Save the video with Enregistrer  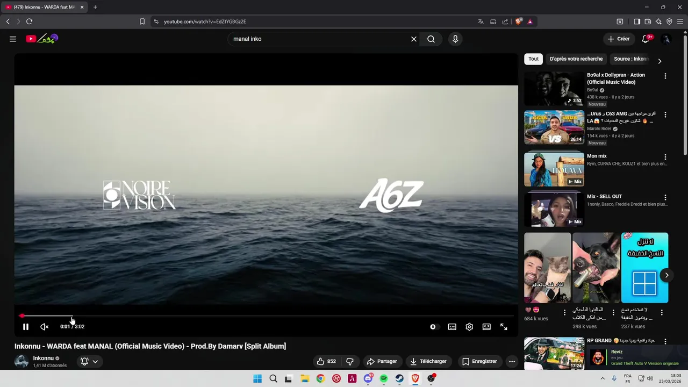479,361
